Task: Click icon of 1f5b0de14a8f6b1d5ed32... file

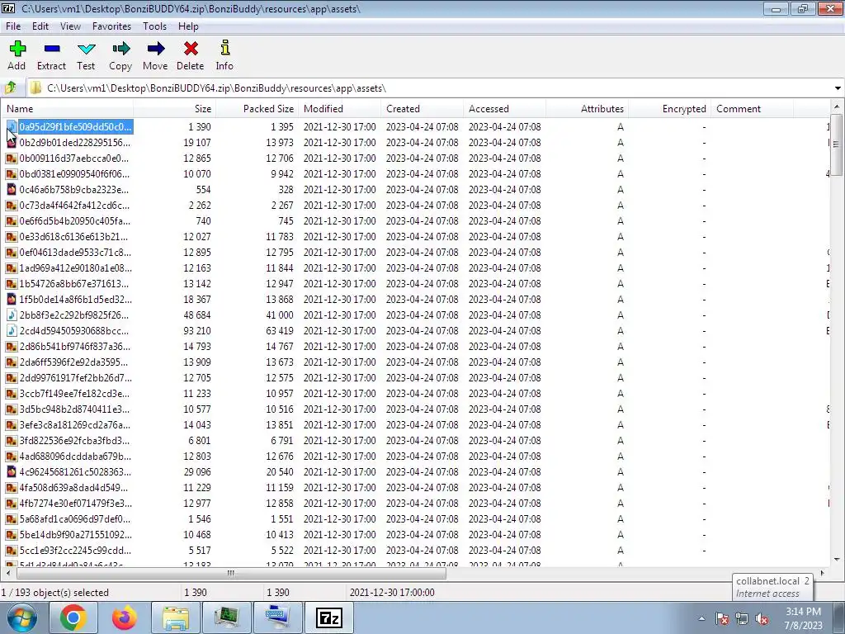Action: click(x=12, y=299)
